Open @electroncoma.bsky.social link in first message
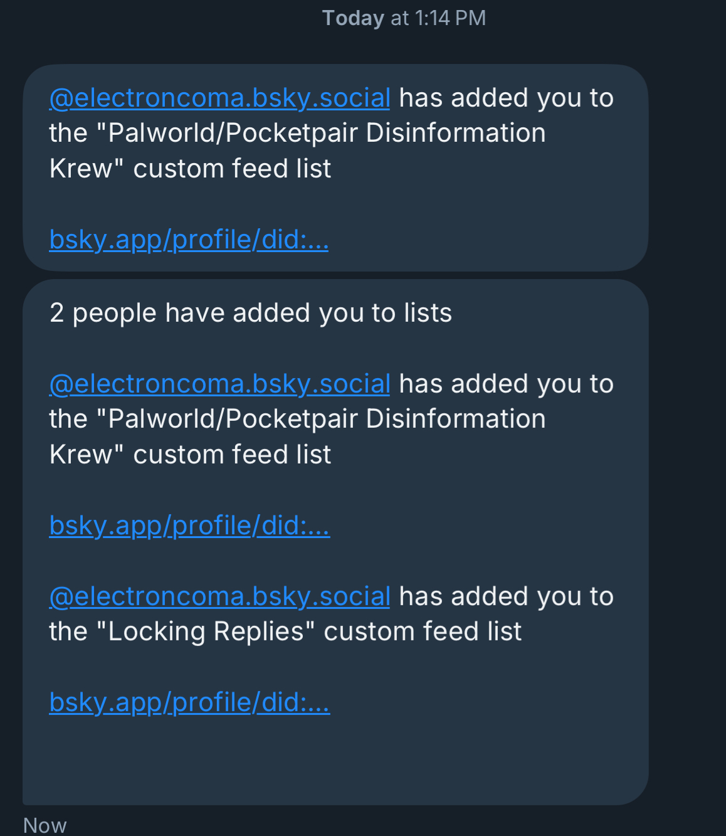Image resolution: width=726 pixels, height=836 pixels. pos(219,98)
